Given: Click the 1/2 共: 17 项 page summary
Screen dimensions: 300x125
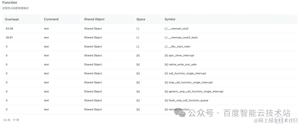Looking at the screenshot, I should tap(11, 120).
